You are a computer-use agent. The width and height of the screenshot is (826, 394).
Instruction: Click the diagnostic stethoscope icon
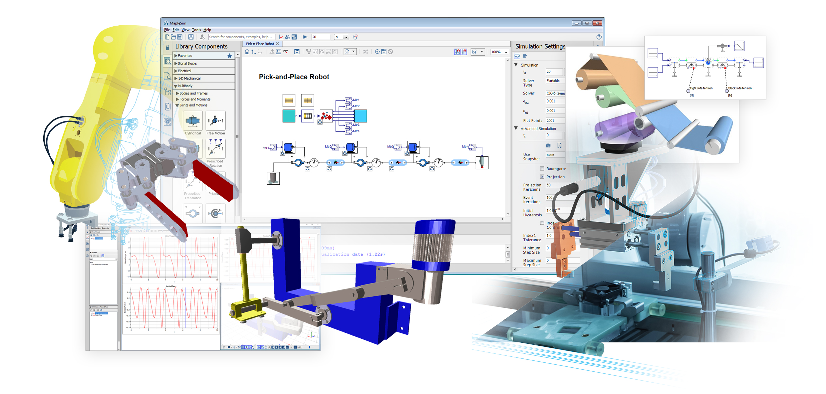(356, 37)
